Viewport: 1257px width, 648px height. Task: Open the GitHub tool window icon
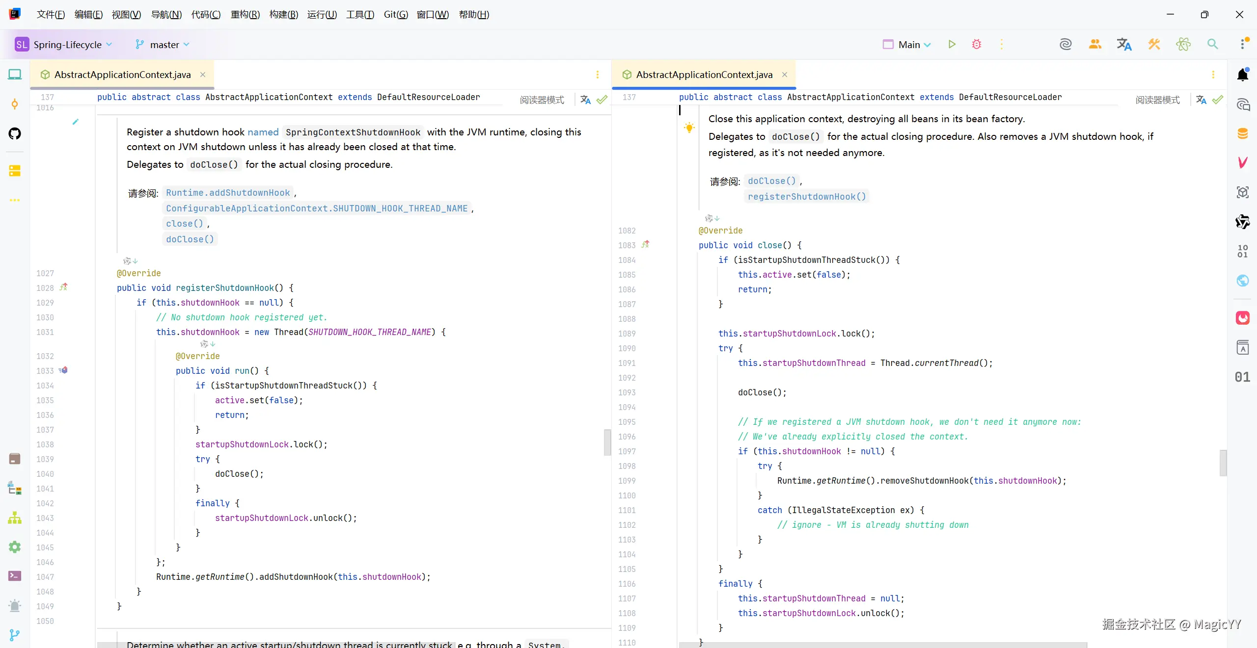[15, 133]
